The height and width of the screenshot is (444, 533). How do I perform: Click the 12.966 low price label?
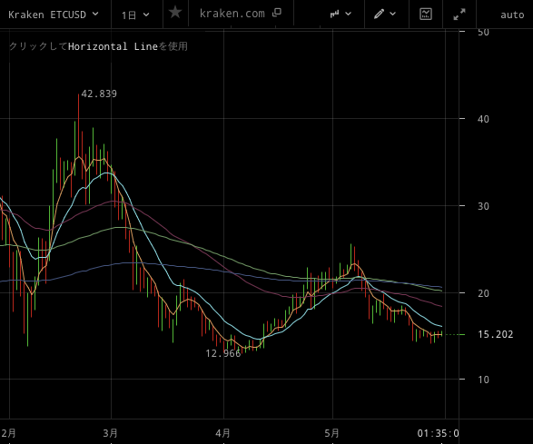(223, 353)
